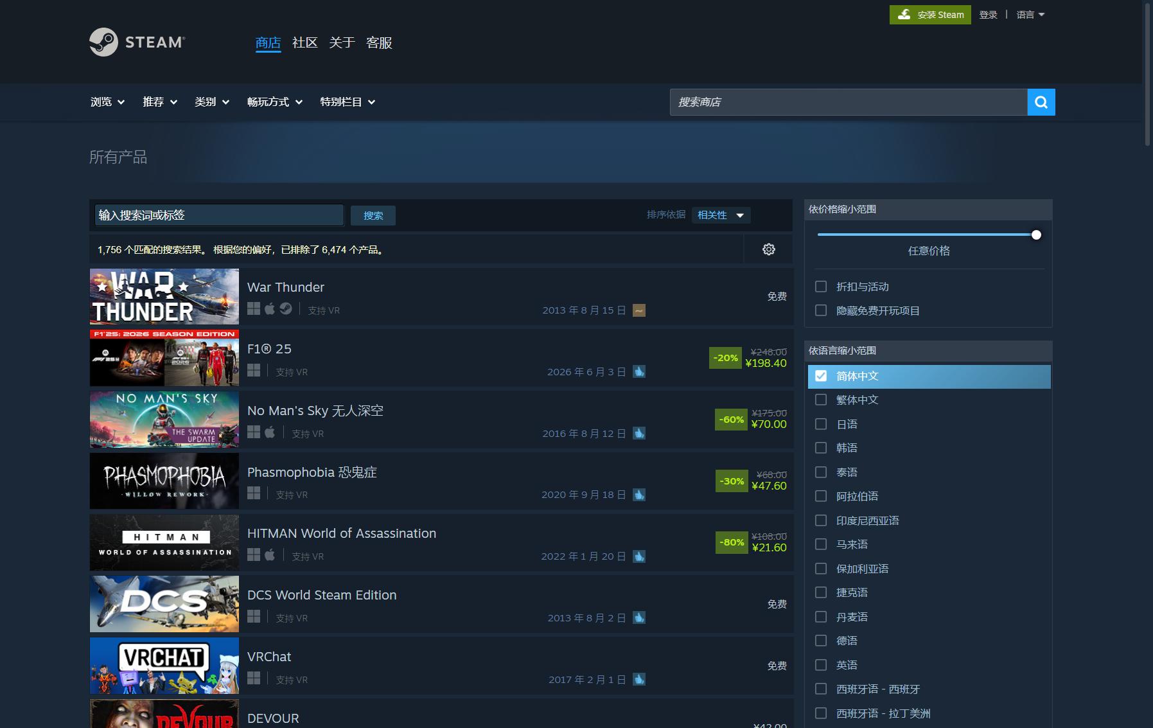Screen dimensions: 1153x728
Task: Open the HITMAN World of Assassination thumbnail
Action: pyautogui.click(x=164, y=542)
